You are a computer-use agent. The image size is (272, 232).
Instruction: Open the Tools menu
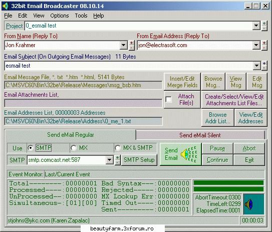pos(81,16)
